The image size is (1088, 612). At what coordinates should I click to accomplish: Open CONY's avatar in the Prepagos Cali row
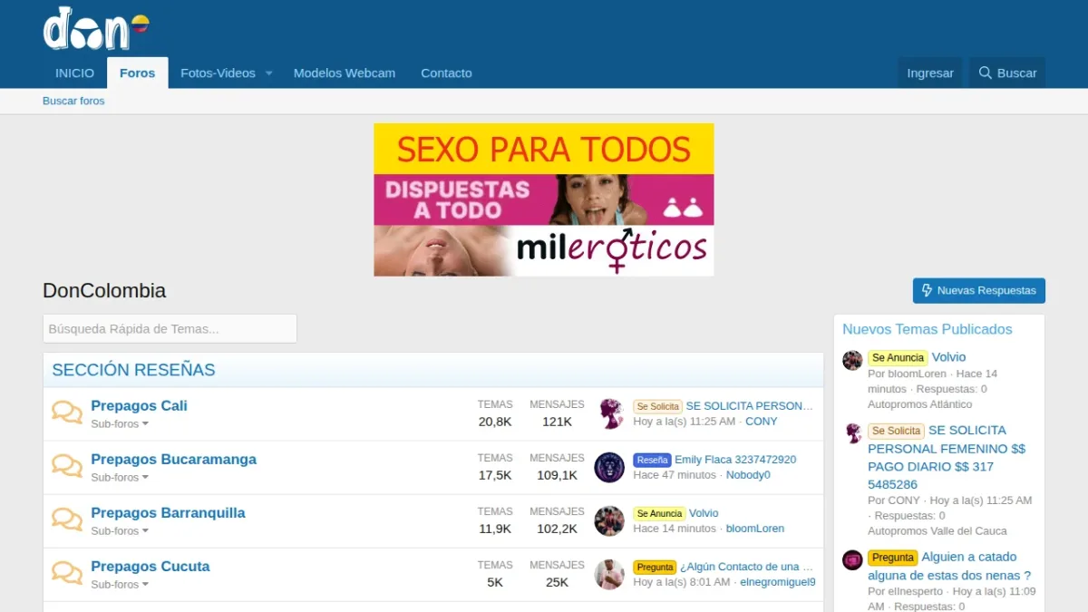(x=609, y=413)
